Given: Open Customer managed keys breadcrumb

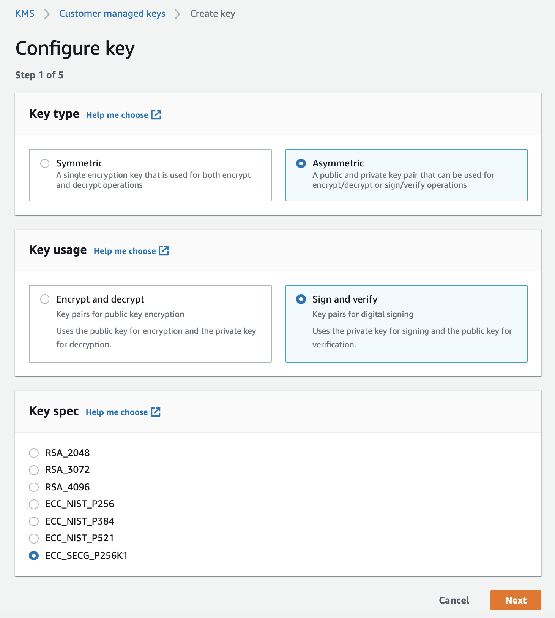Looking at the screenshot, I should [x=112, y=14].
